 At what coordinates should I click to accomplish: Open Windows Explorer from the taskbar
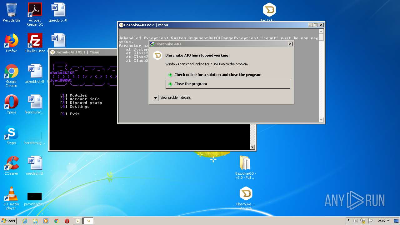(35, 221)
